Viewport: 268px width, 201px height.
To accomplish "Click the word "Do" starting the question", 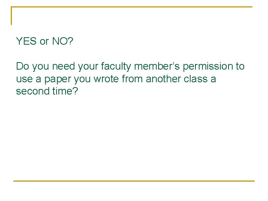I will click(22, 67).
